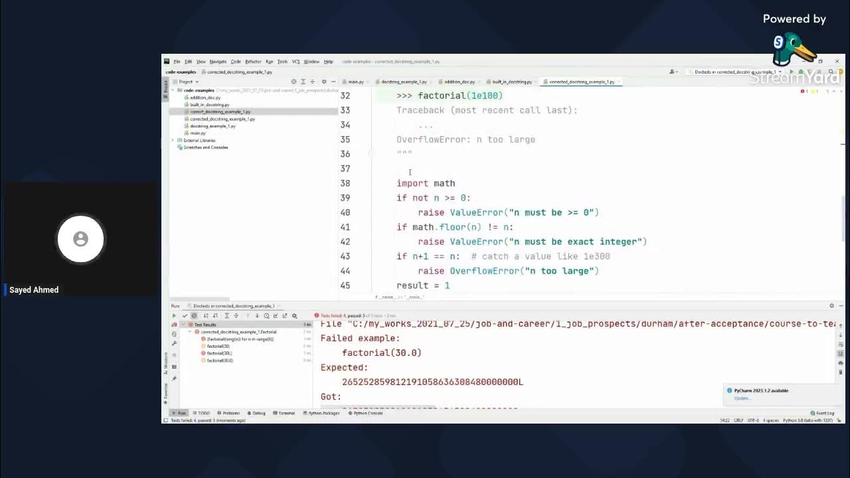The image size is (850, 478).
Task: Collapse the code-examples root folder
Action: coord(173,90)
